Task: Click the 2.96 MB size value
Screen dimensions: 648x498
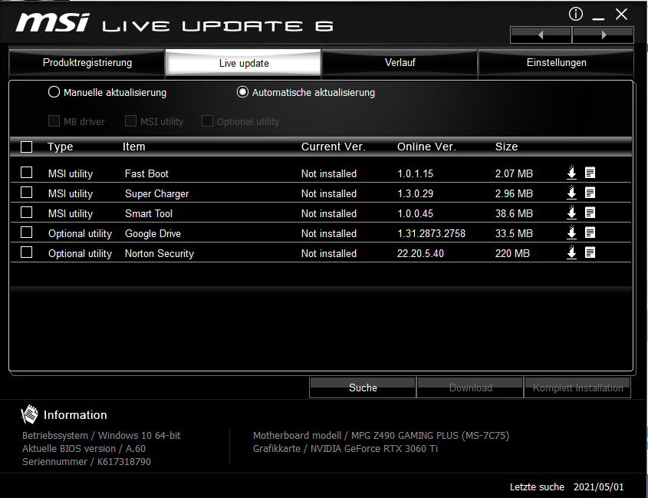Action: pos(514,193)
